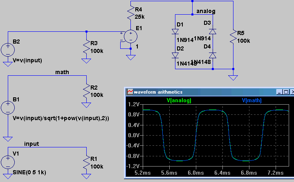Click the E1 reference designator label
Screen dimensions: 294x182
point(139,29)
